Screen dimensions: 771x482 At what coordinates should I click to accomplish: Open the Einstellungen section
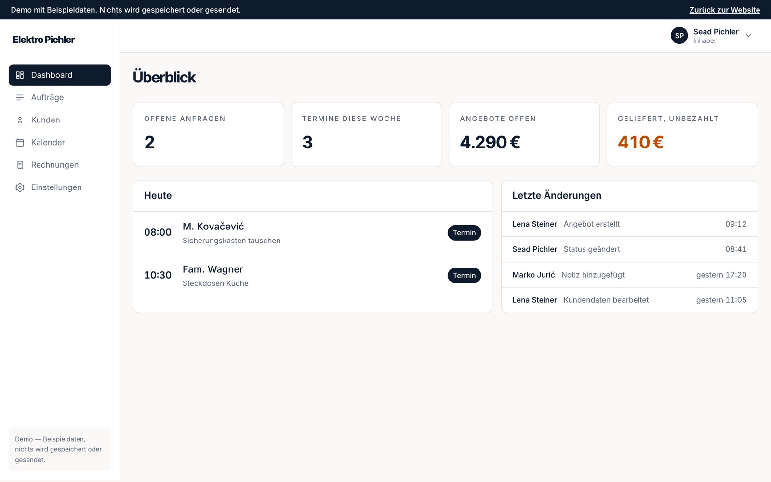[60, 187]
